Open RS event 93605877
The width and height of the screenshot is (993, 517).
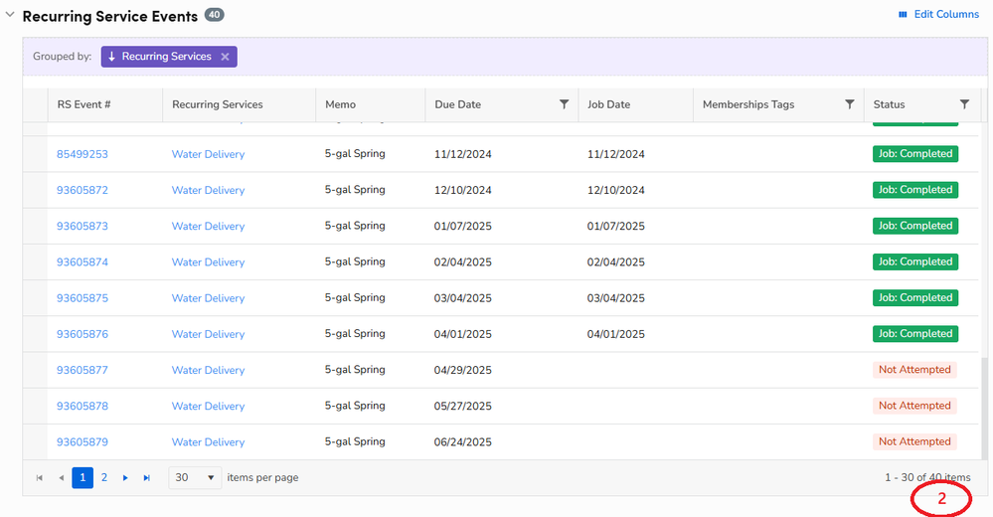click(x=83, y=370)
